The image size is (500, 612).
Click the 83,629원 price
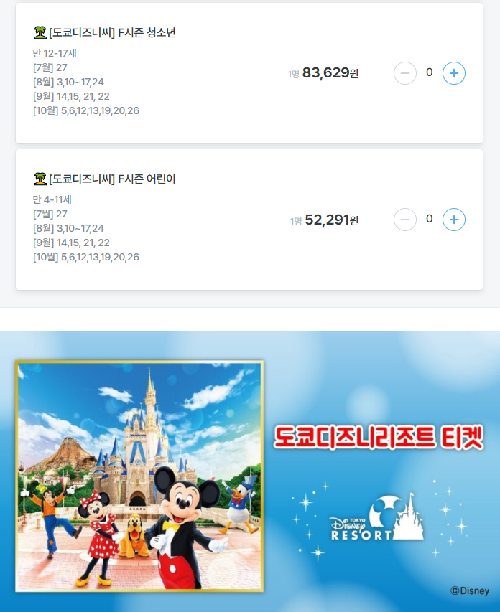click(x=330, y=73)
